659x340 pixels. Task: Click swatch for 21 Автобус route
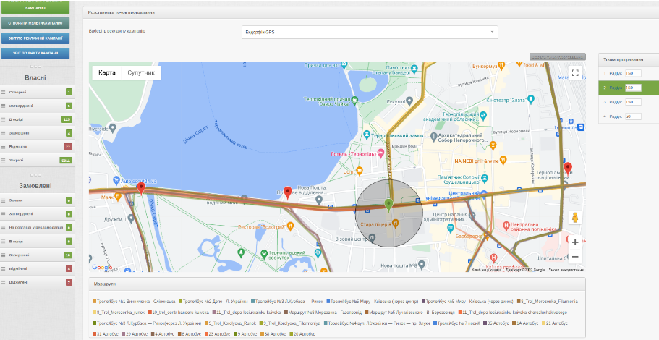pyautogui.click(x=543, y=323)
